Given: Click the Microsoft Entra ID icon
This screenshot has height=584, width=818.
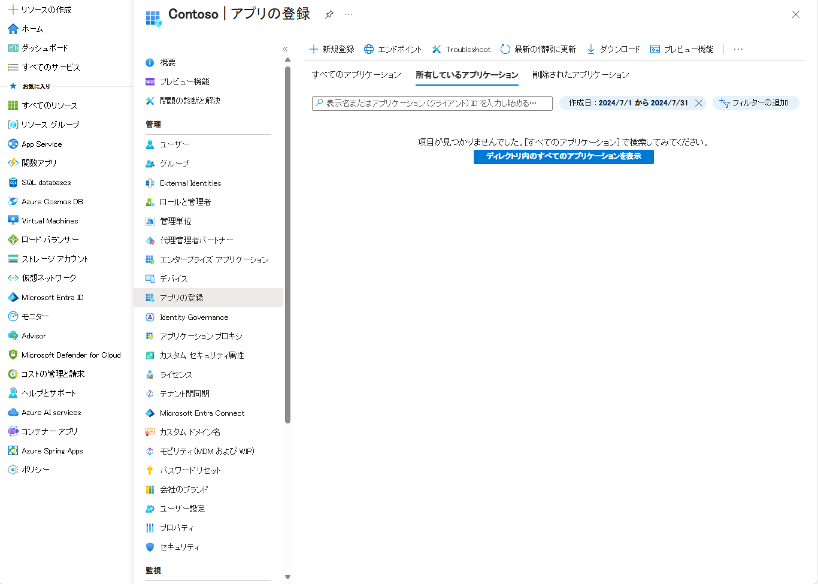Looking at the screenshot, I should [x=13, y=297].
